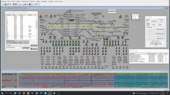Click the Печать button in timetable window
This screenshot has width=170, height=95.
click(34, 45)
